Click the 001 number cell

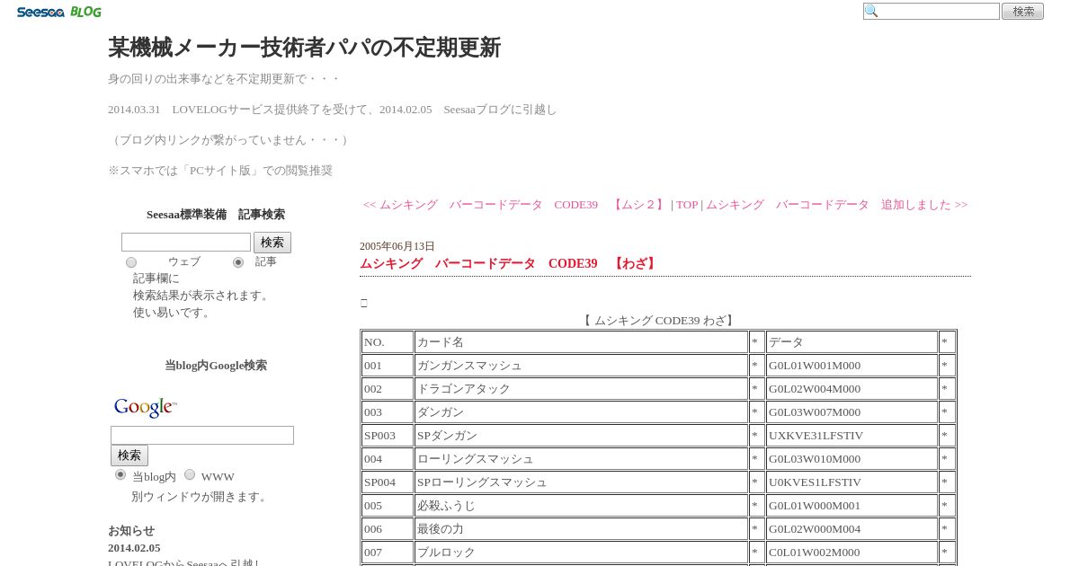pyautogui.click(x=388, y=366)
